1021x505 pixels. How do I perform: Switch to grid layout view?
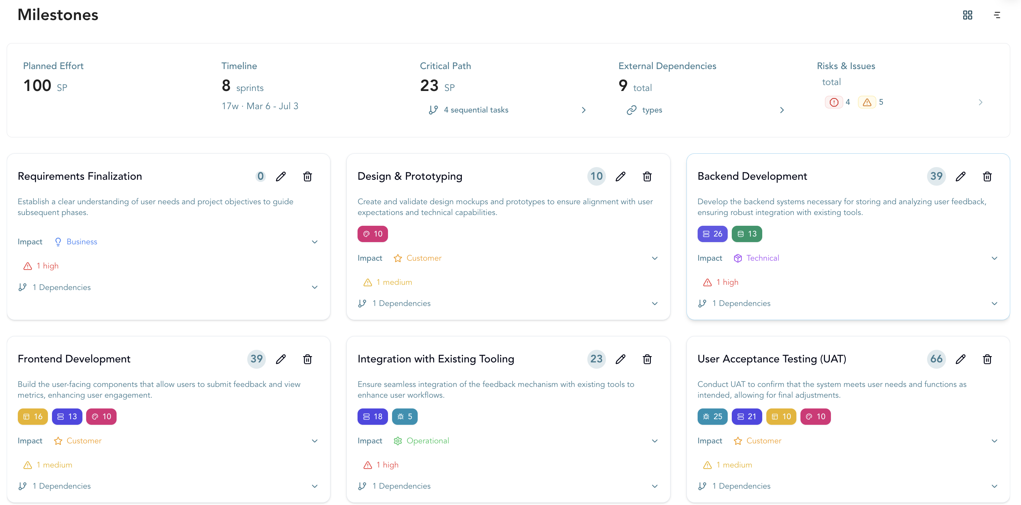click(968, 14)
